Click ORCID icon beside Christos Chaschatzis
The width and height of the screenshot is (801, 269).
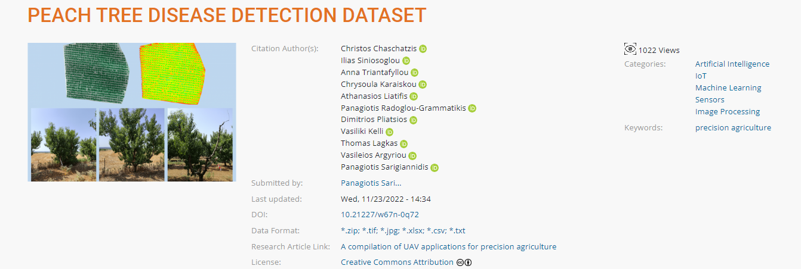click(423, 49)
